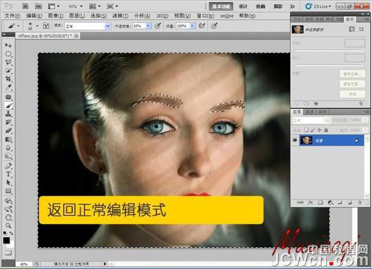This screenshot has height=269, width=372.
Task: Open the onOne menu
Action: pos(227,15)
